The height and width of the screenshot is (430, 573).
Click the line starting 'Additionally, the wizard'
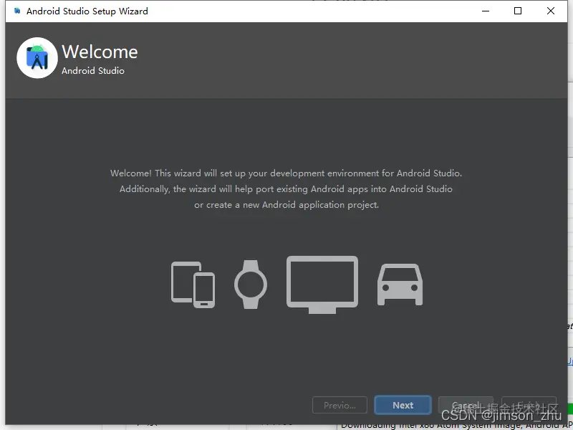click(x=286, y=189)
